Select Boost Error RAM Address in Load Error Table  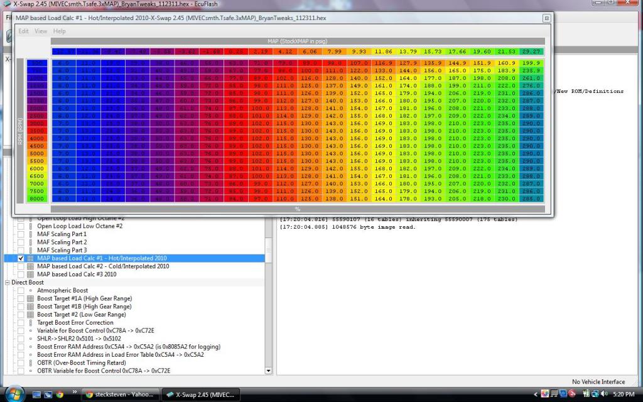pos(120,355)
